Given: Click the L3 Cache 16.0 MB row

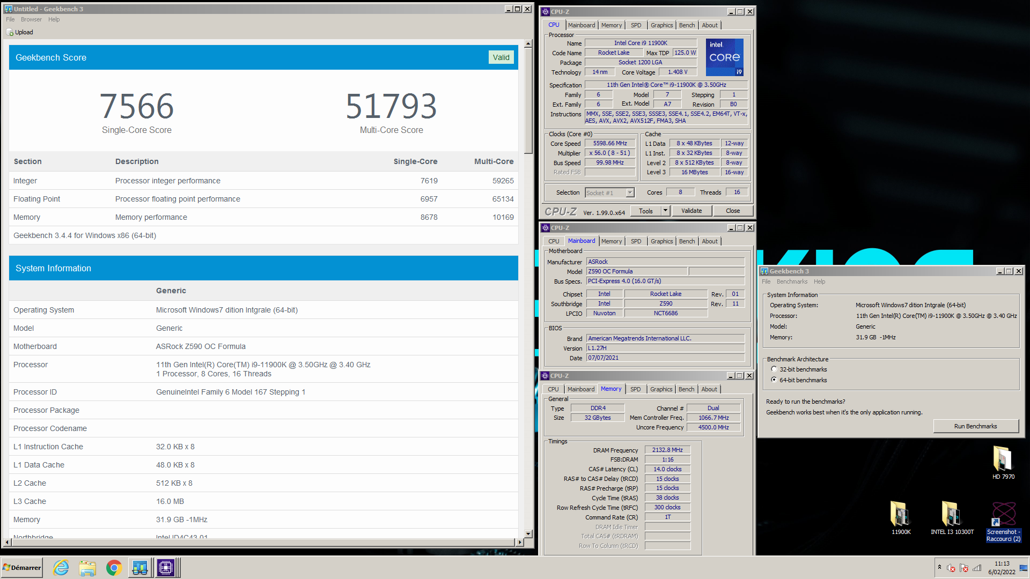Looking at the screenshot, I should tap(263, 501).
